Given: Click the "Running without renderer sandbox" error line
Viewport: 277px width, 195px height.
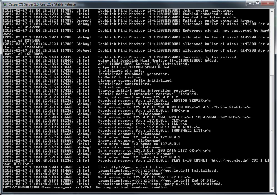Looking at the screenshot, I should click(85, 187).
